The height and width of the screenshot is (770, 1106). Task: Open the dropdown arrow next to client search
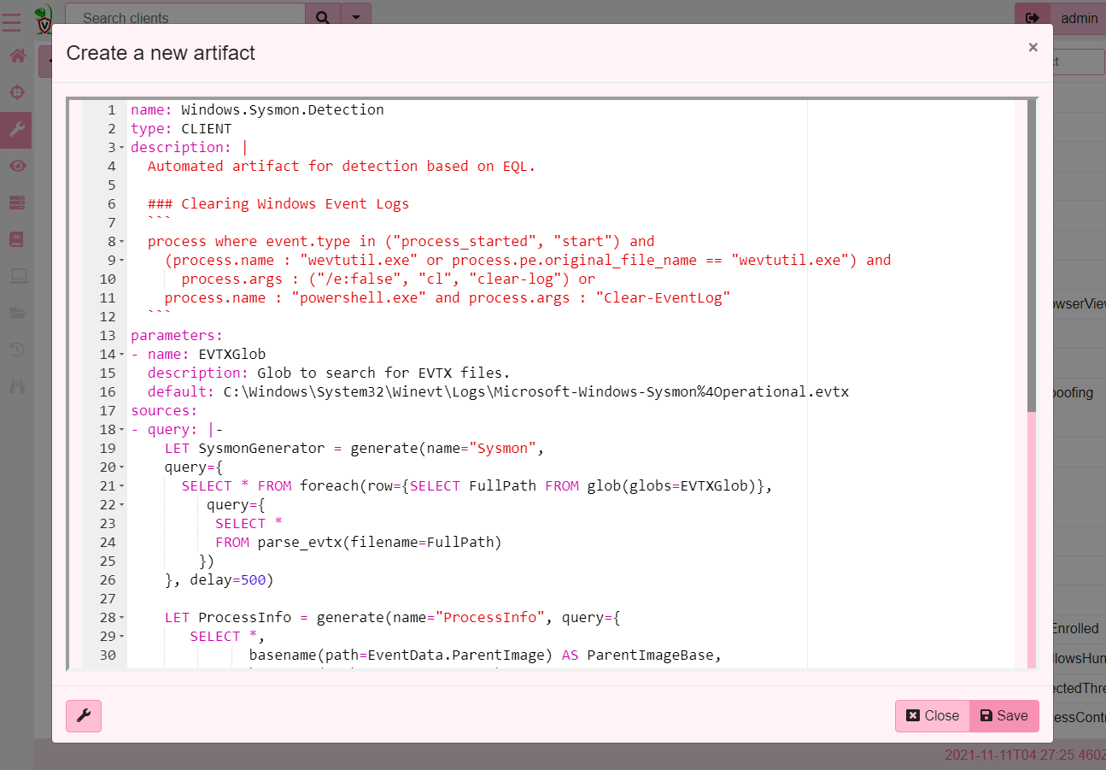(x=356, y=17)
